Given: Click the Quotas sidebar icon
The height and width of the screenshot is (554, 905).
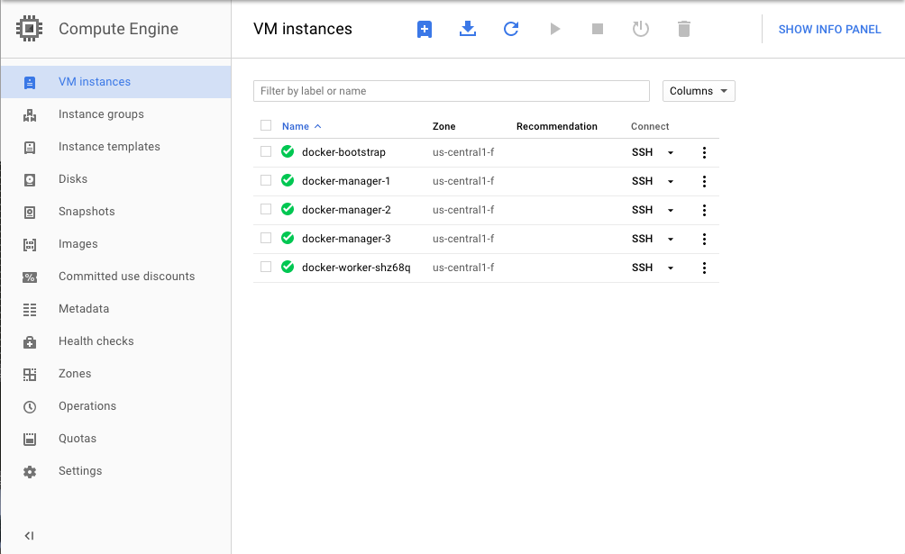Looking at the screenshot, I should pos(30,440).
